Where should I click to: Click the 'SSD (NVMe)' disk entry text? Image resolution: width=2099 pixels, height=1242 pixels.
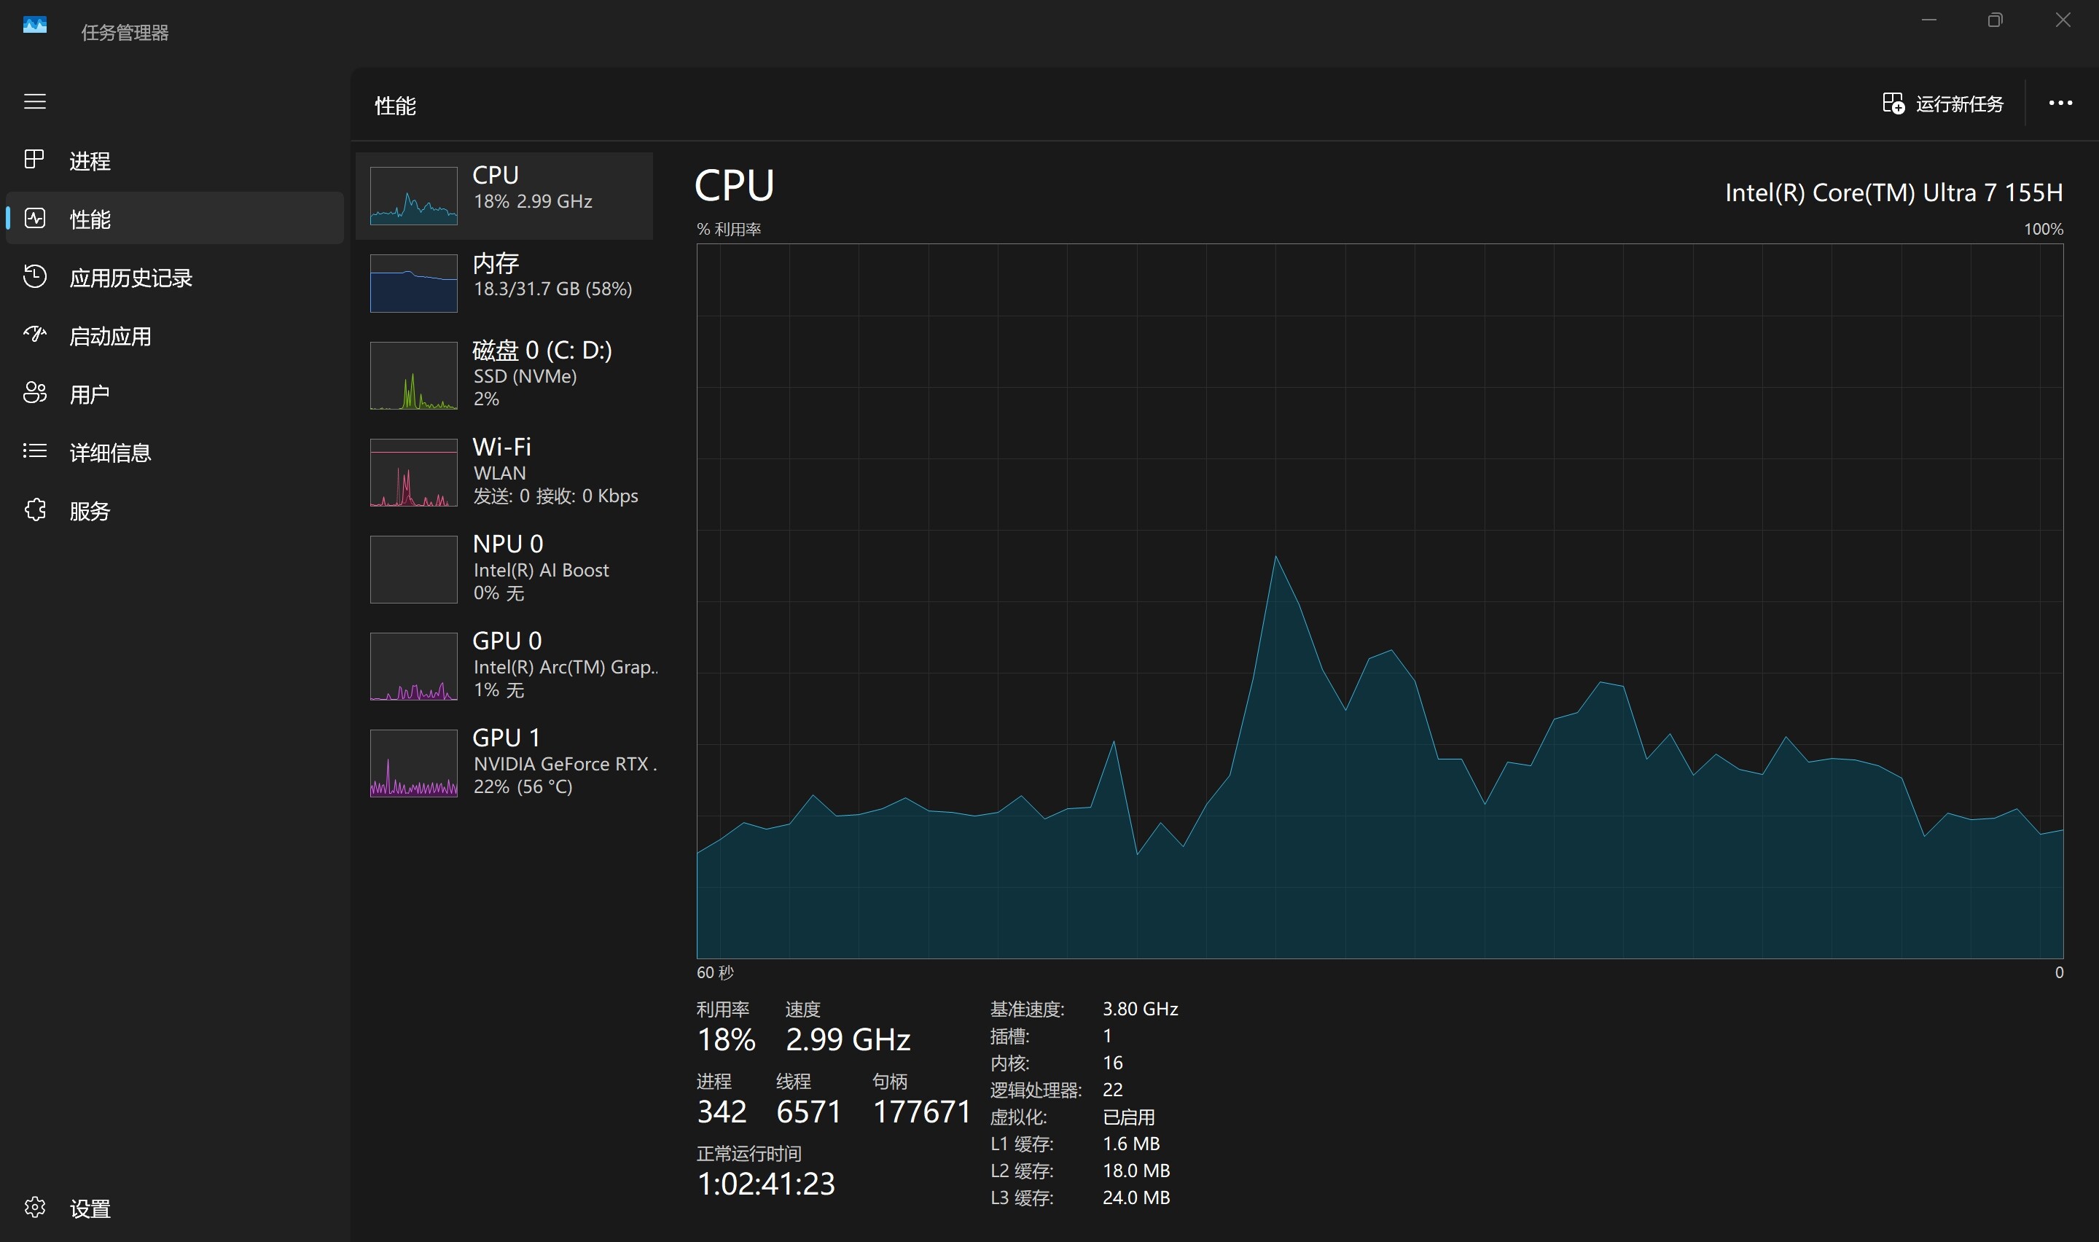pyautogui.click(x=525, y=376)
